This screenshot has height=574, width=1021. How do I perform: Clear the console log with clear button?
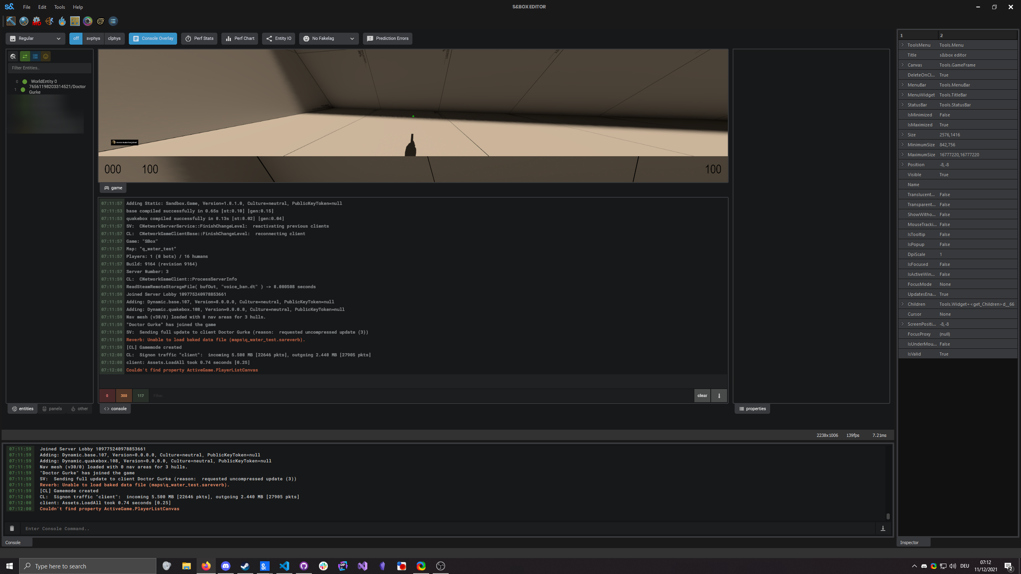(702, 396)
